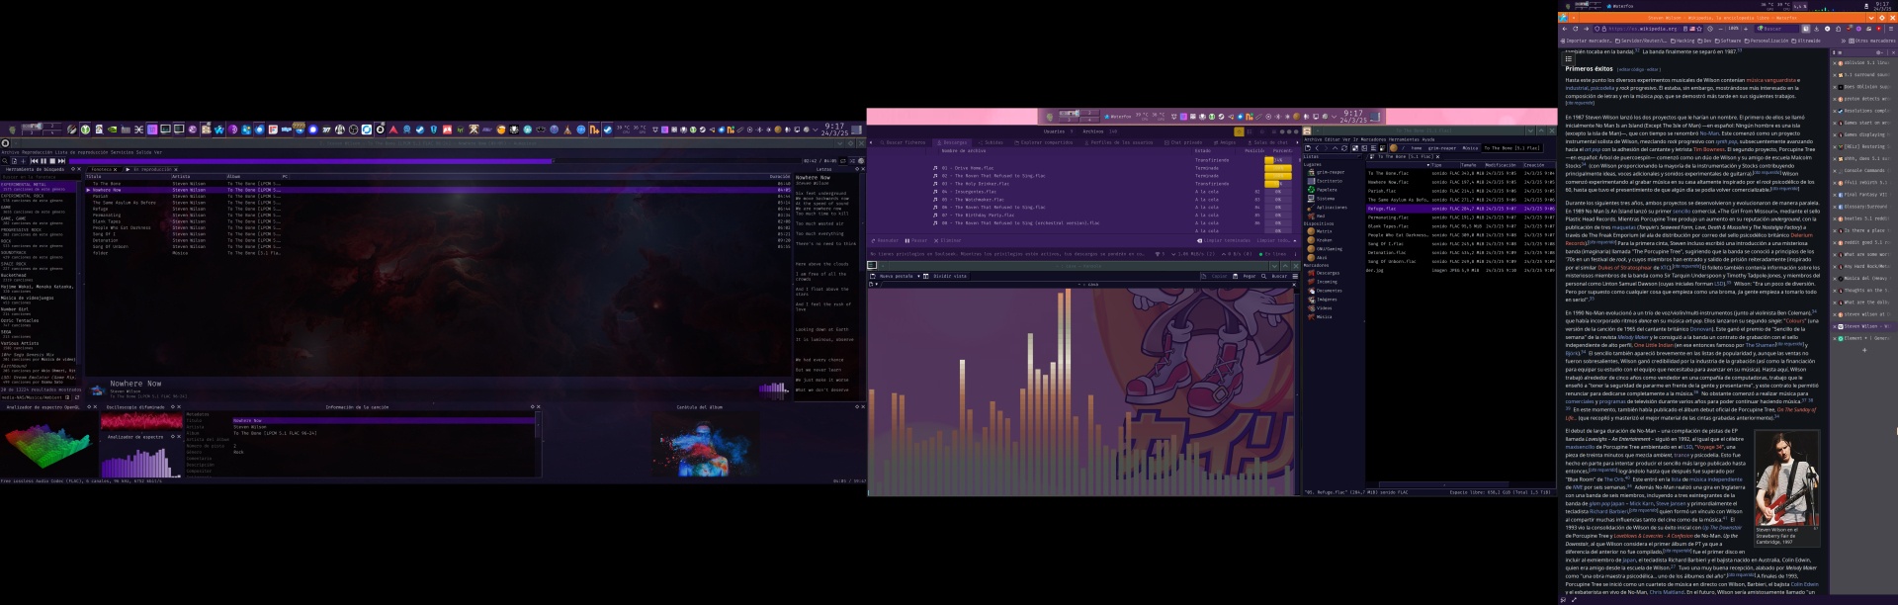Viewport: 1898px width, 605px height.
Task: Click the Waterfox search box labeled Buscar
Action: (x=1776, y=29)
